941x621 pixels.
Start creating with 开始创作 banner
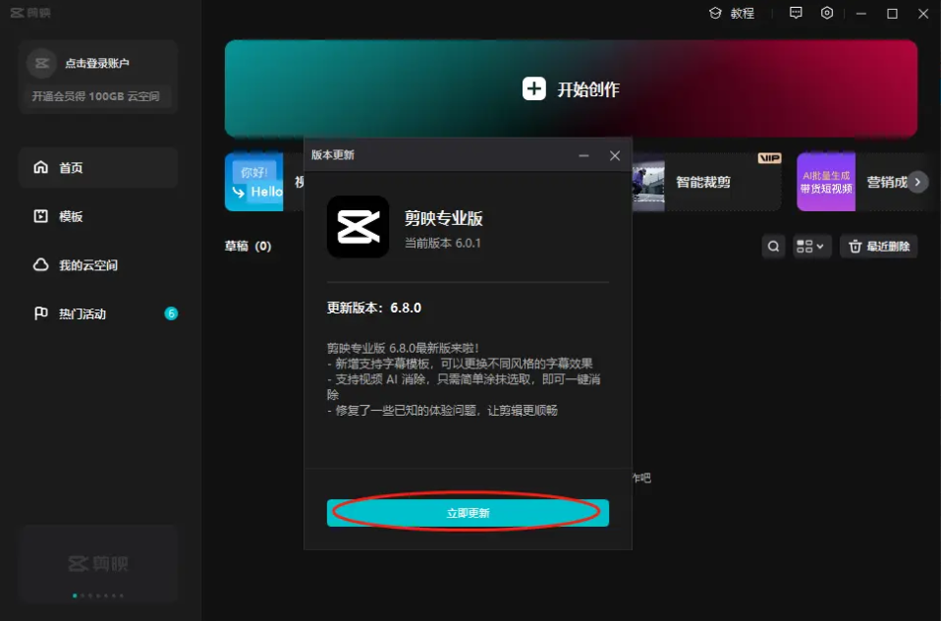pyautogui.click(x=571, y=88)
